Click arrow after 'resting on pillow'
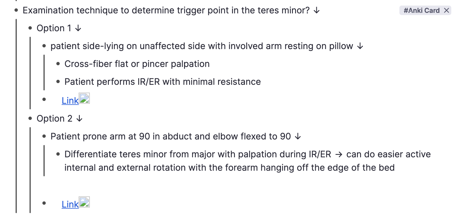Screen dimensions: 463x217 tap(360, 46)
